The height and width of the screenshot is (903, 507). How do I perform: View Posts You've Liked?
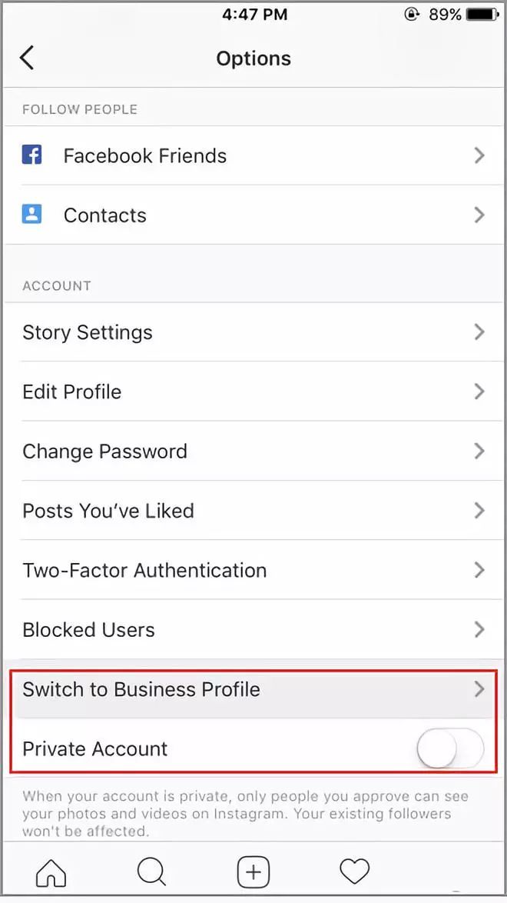253,510
